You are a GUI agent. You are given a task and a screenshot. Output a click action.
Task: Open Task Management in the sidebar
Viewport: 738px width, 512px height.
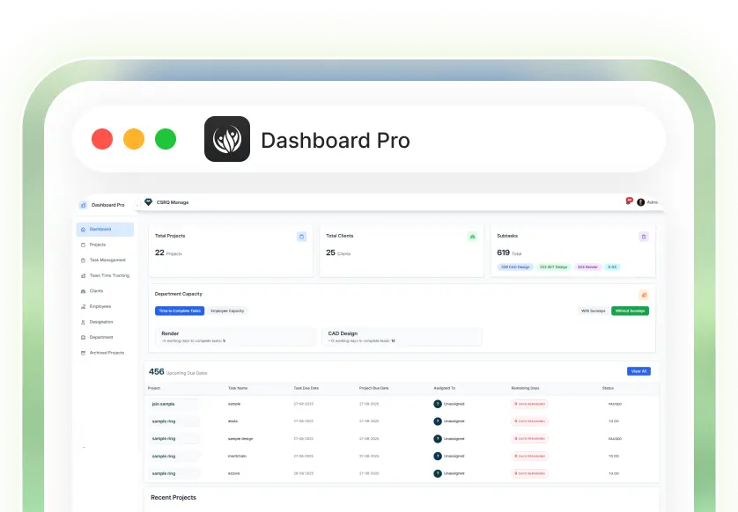107,260
